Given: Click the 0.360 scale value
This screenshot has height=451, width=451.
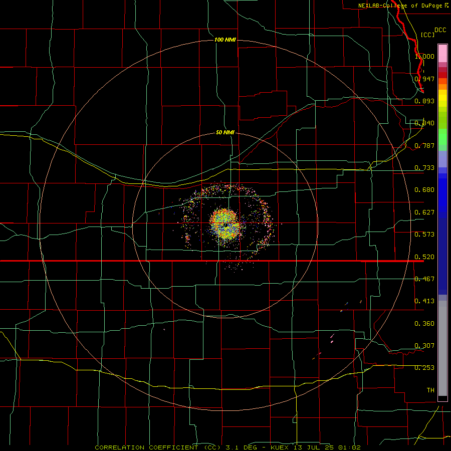Looking at the screenshot, I should [424, 324].
